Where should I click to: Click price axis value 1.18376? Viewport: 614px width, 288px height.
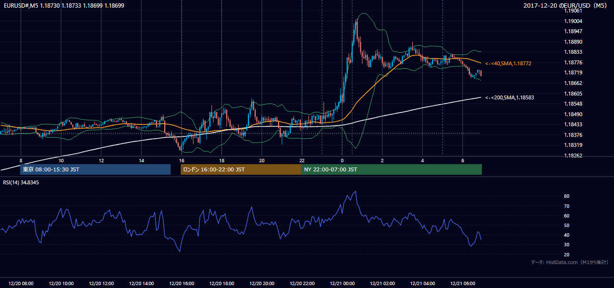pos(573,135)
